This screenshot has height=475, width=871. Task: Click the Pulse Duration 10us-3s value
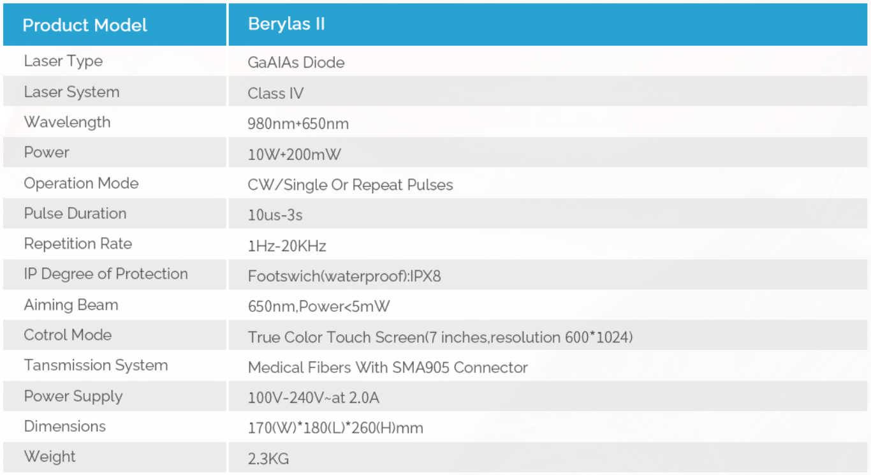(x=275, y=216)
